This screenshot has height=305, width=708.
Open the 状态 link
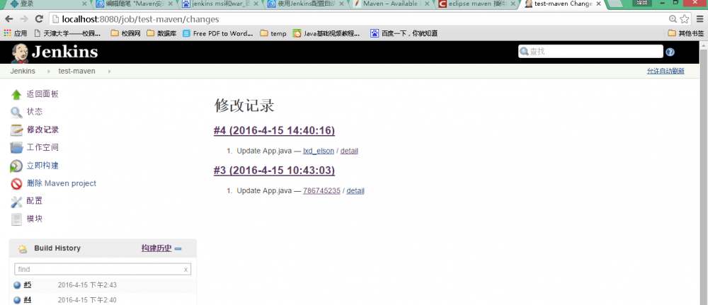tap(35, 112)
